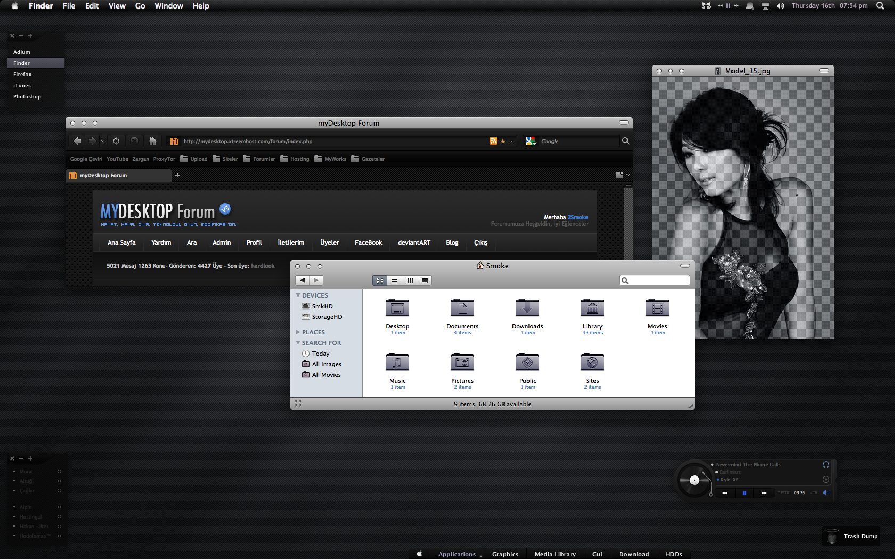Screen dimensions: 895x559
Task: Click the browser forward arrow button
Action: (92, 141)
